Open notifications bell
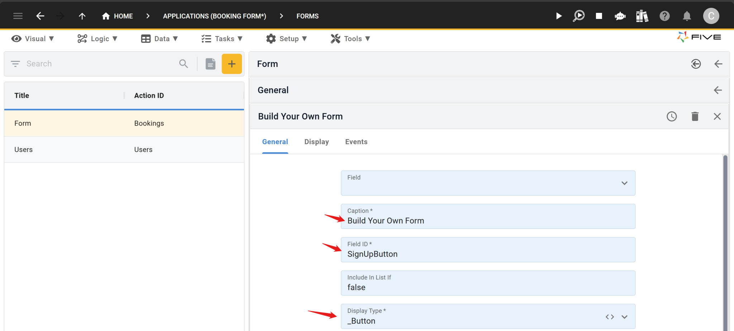The height and width of the screenshot is (331, 734). (x=687, y=16)
